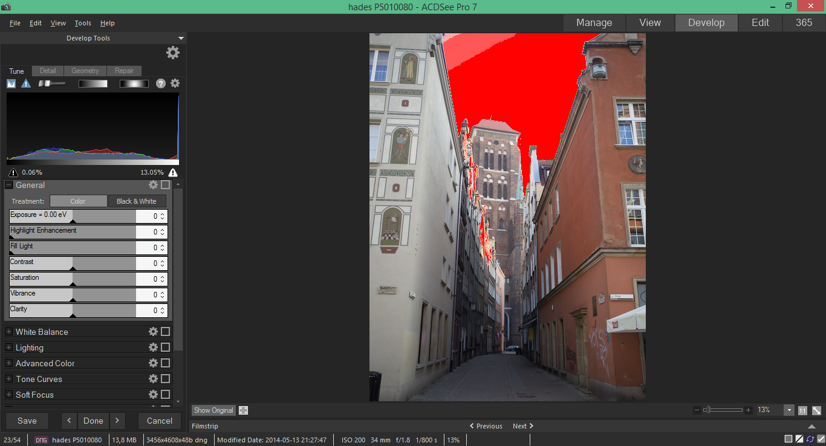Expand the Advanced Color section
Image resolution: width=826 pixels, height=446 pixels.
pos(8,363)
